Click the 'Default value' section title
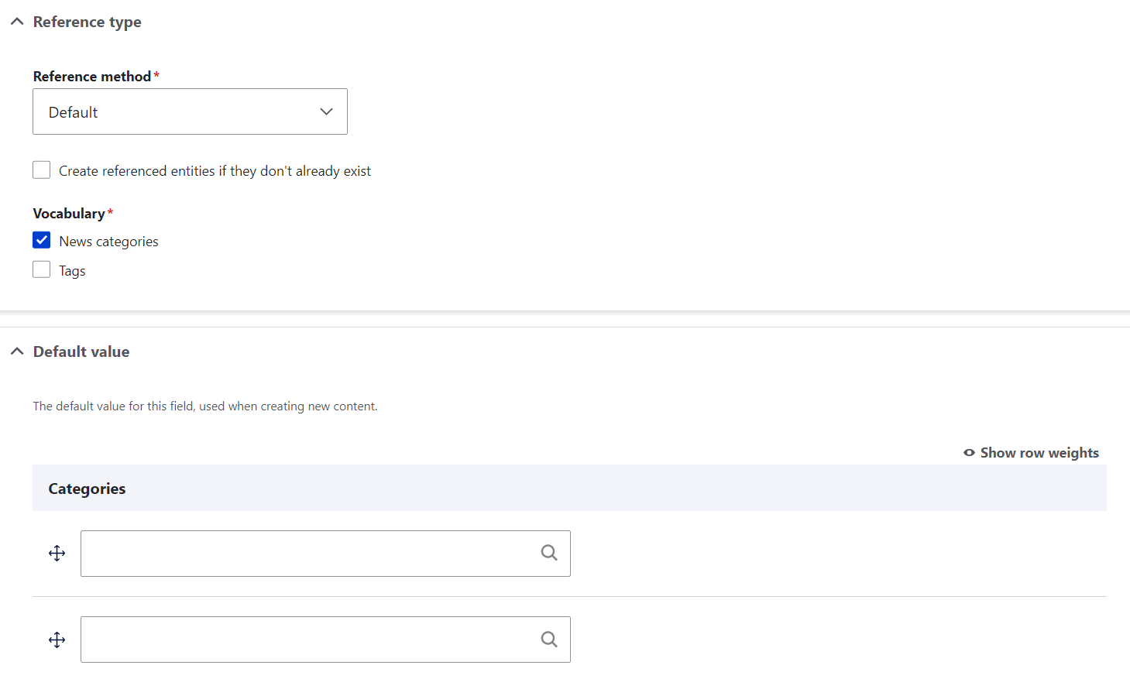This screenshot has width=1130, height=679. coord(81,352)
